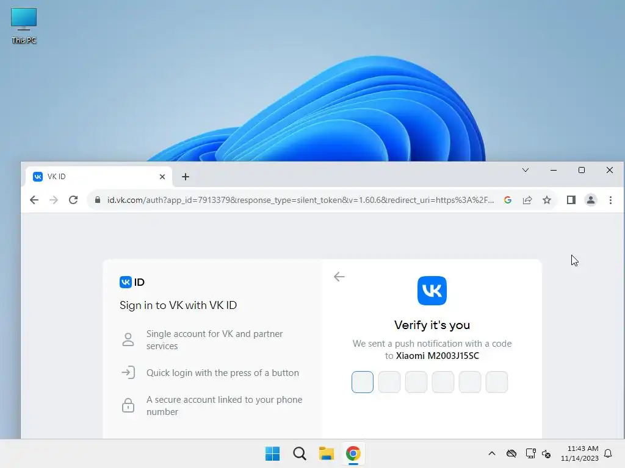Click the quick login arrow icon
This screenshot has height=468, width=625.
(x=128, y=372)
